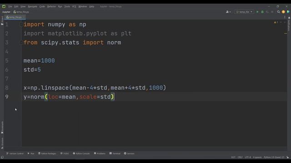291x163 pixels.
Task: Run the current configuration with the green play icon
Action: click(x=257, y=12)
